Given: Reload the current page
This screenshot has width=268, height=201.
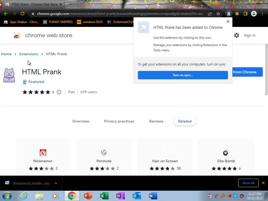Looking at the screenshot, I should [x=23, y=14].
